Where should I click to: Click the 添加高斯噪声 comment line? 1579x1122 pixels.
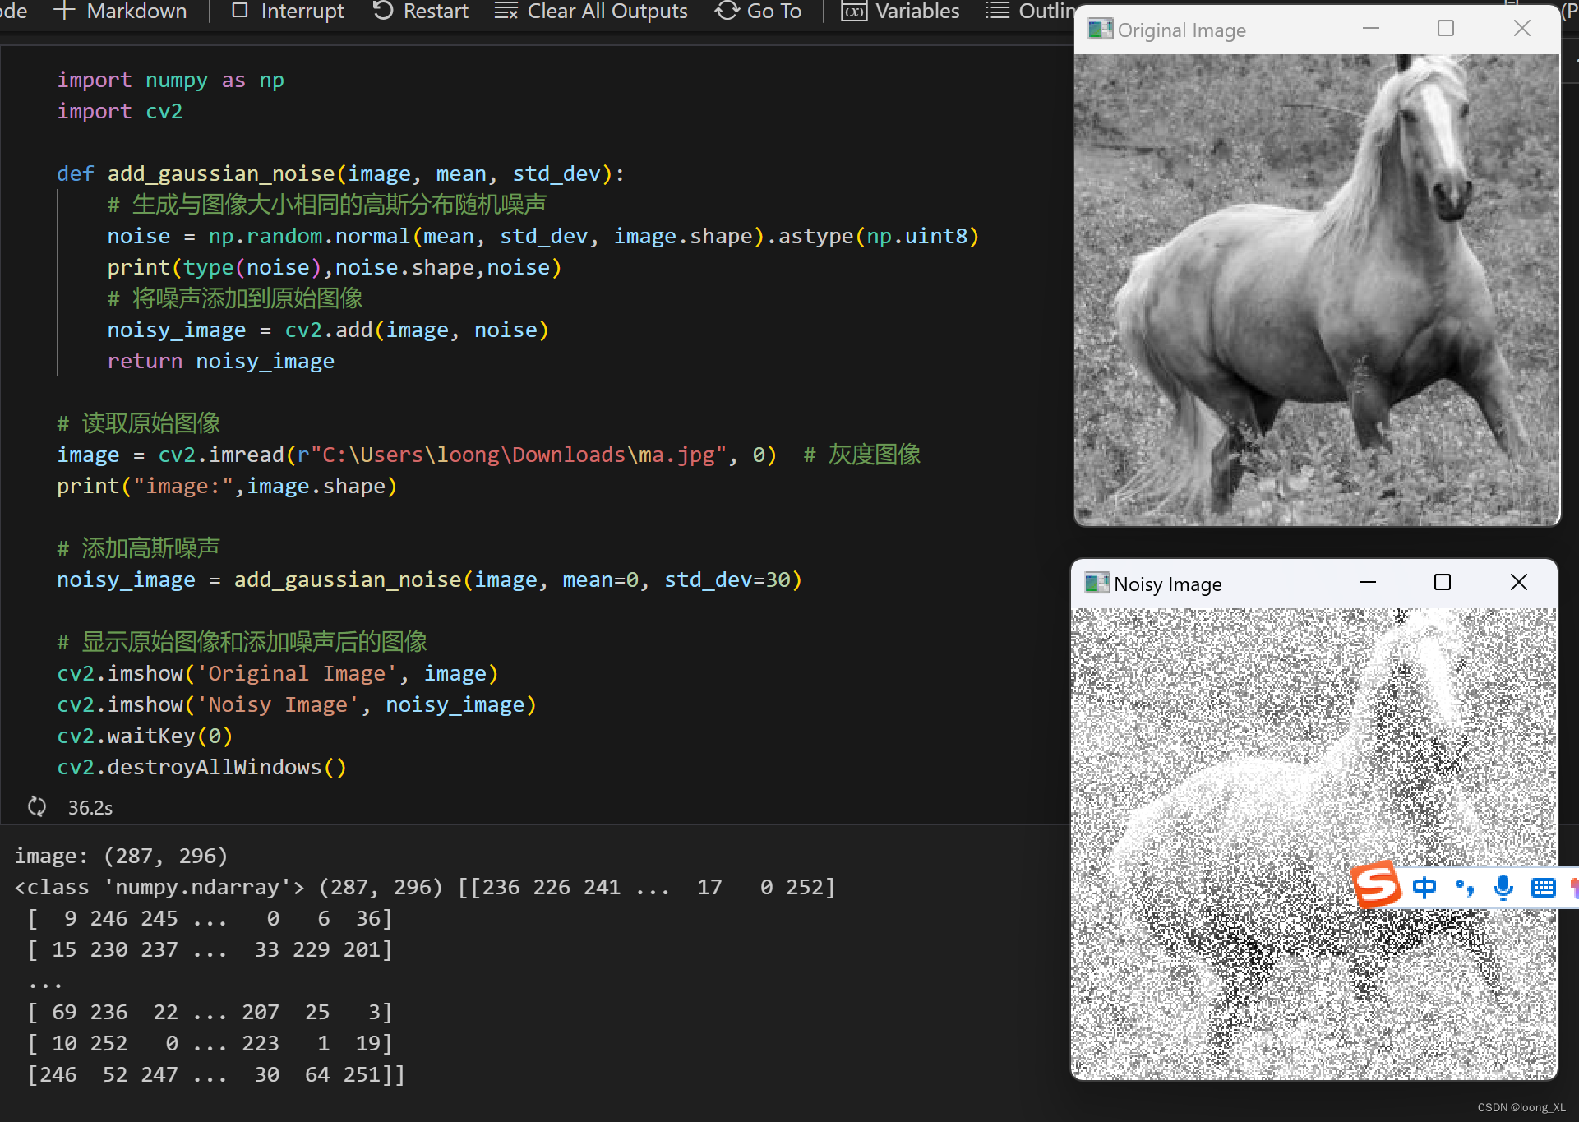click(138, 548)
